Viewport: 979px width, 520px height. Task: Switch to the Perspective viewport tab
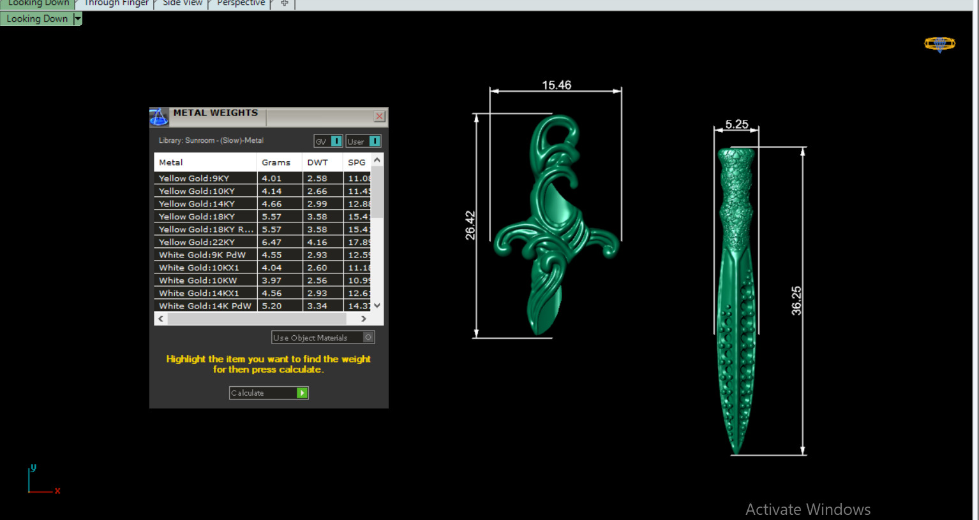(241, 3)
